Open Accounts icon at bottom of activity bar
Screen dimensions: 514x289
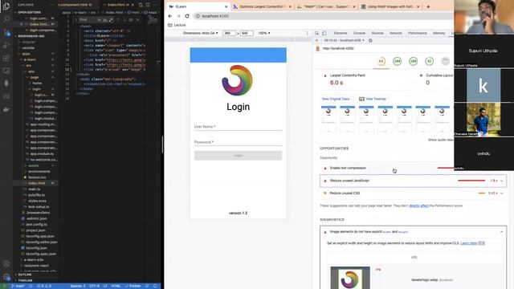click(6, 264)
